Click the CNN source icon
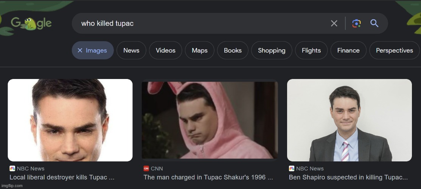 point(146,169)
